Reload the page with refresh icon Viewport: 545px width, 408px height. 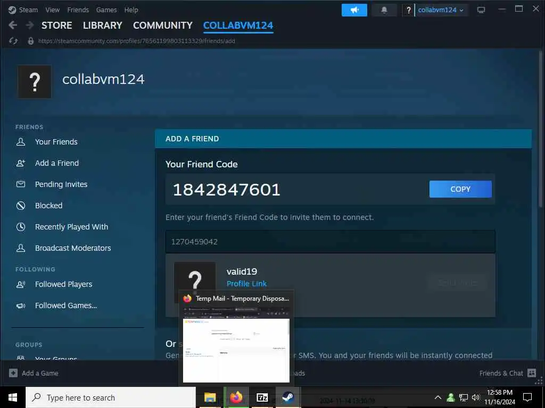coord(13,41)
